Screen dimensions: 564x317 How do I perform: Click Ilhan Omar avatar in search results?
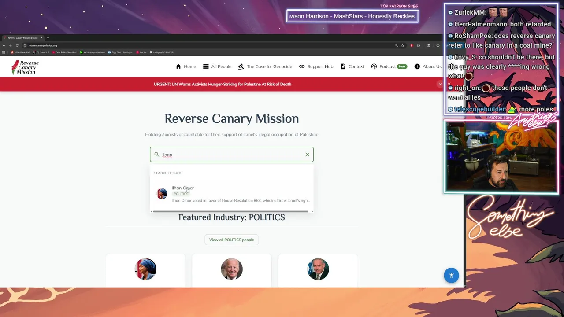(x=162, y=194)
